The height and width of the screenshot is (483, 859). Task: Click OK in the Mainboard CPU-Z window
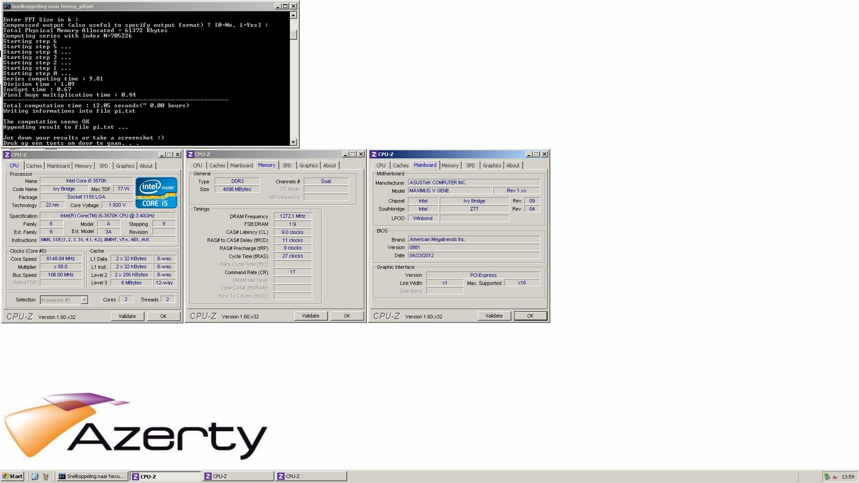coord(530,316)
